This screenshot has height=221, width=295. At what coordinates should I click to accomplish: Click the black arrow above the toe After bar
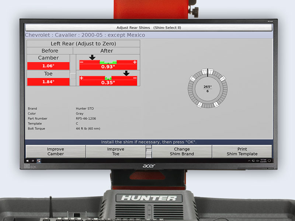click(127, 74)
